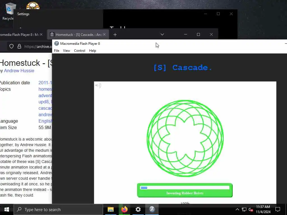
Task: Click the archive.org favicon on Homestuck tab
Action: (52, 34)
